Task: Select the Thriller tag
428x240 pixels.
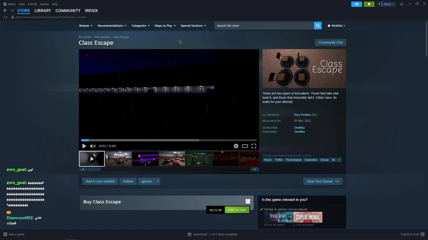Action: (279, 160)
